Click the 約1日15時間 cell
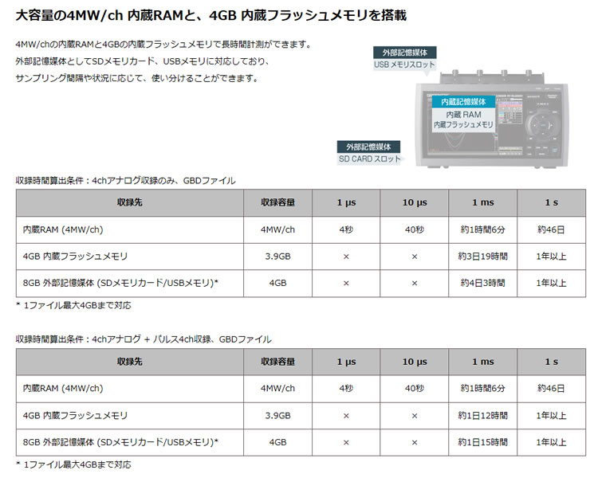602x478 pixels. click(x=482, y=442)
